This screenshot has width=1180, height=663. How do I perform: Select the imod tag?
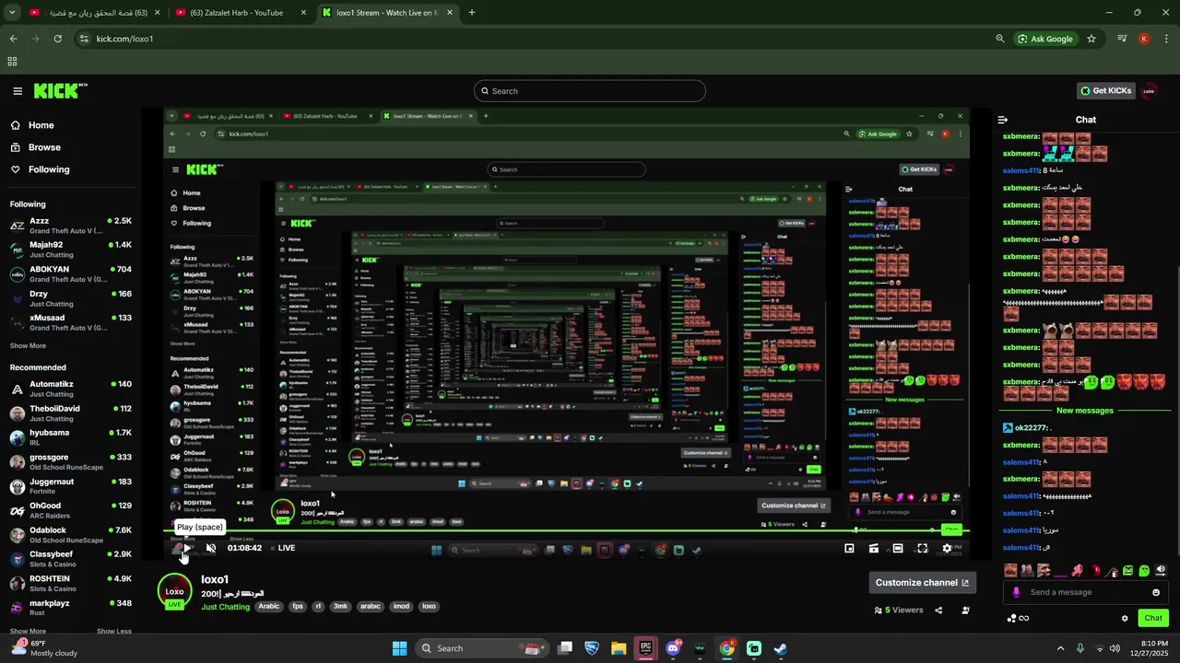coord(401,607)
